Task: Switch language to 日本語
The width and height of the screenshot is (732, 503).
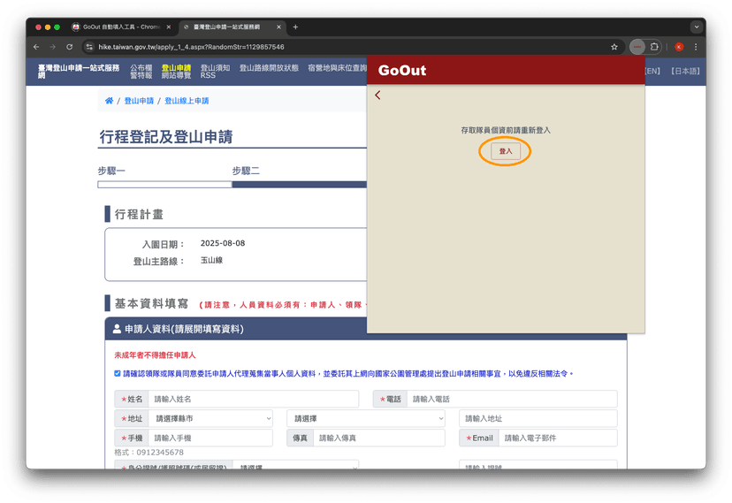Action: tap(685, 71)
